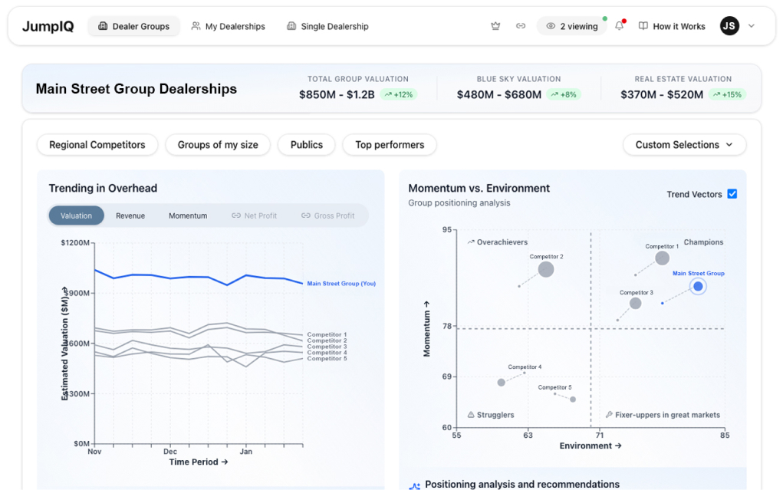
Task: Switch to My Dealerships tab
Action: click(x=228, y=26)
